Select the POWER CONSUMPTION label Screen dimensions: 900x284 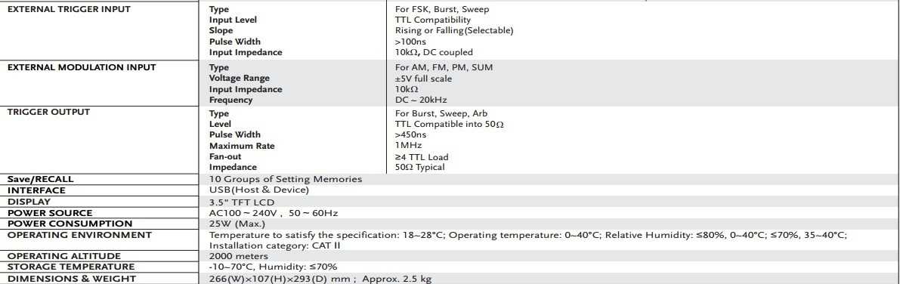70,224
